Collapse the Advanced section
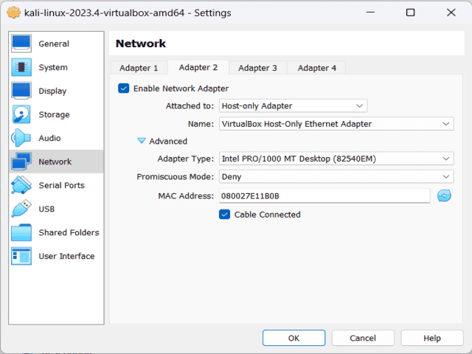The width and height of the screenshot is (472, 354). pos(142,141)
